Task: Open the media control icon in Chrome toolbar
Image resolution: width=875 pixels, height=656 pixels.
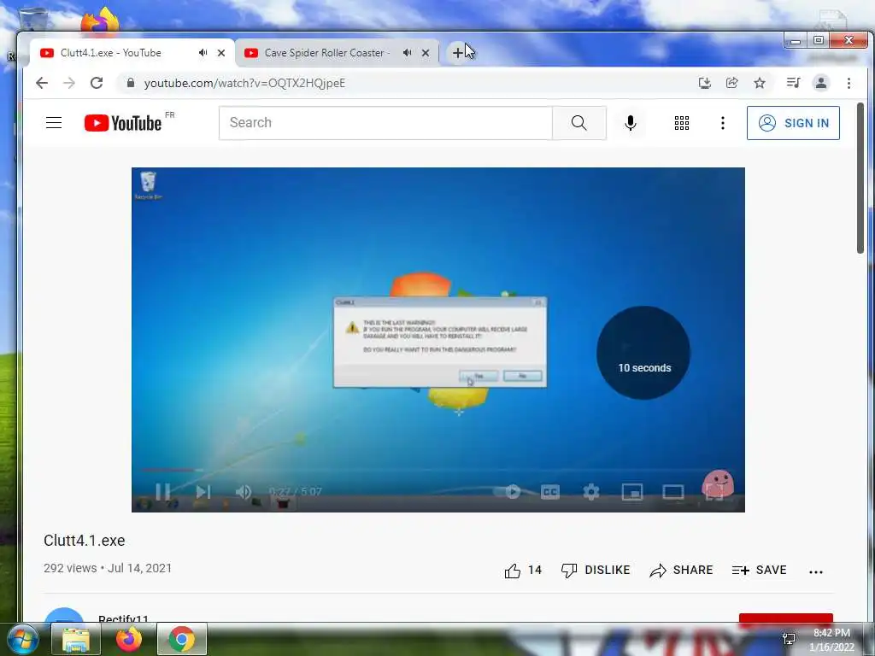Action: point(793,83)
